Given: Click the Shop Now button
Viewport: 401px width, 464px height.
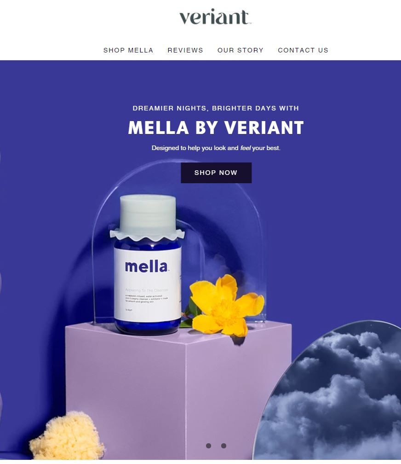Looking at the screenshot, I should (x=216, y=173).
